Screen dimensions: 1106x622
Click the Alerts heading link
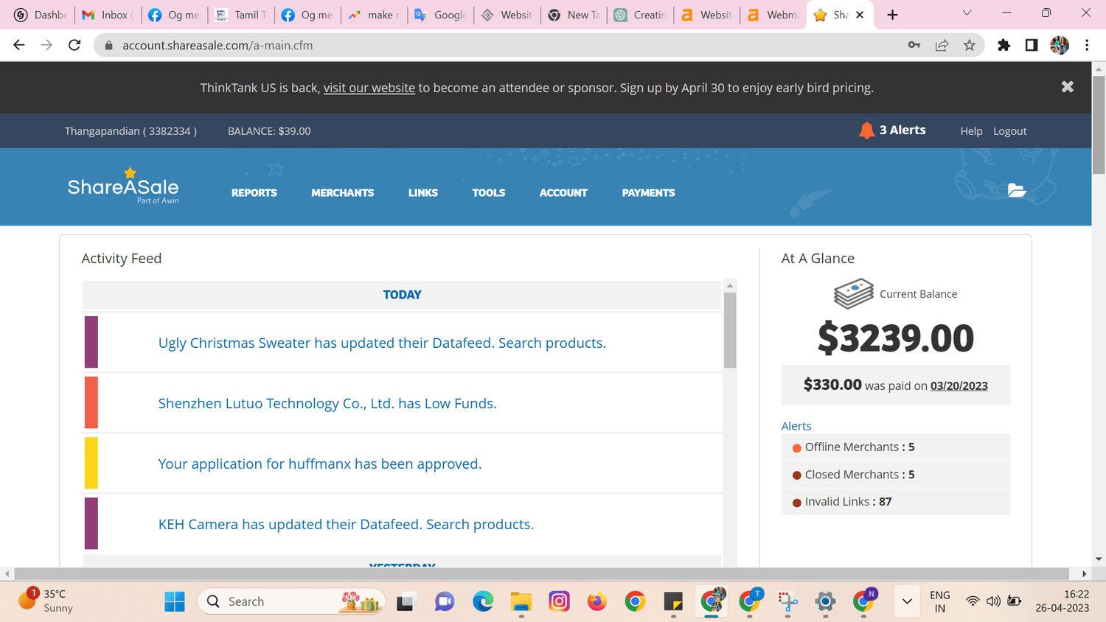pyautogui.click(x=796, y=426)
